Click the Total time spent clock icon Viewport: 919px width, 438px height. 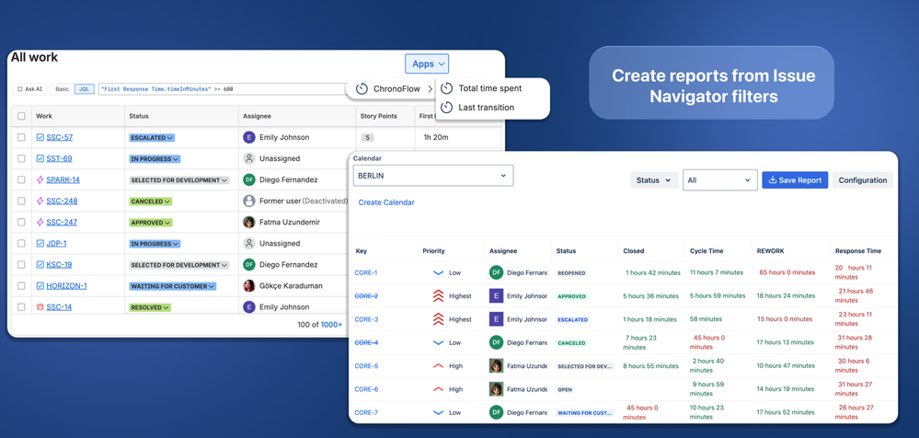tap(446, 88)
